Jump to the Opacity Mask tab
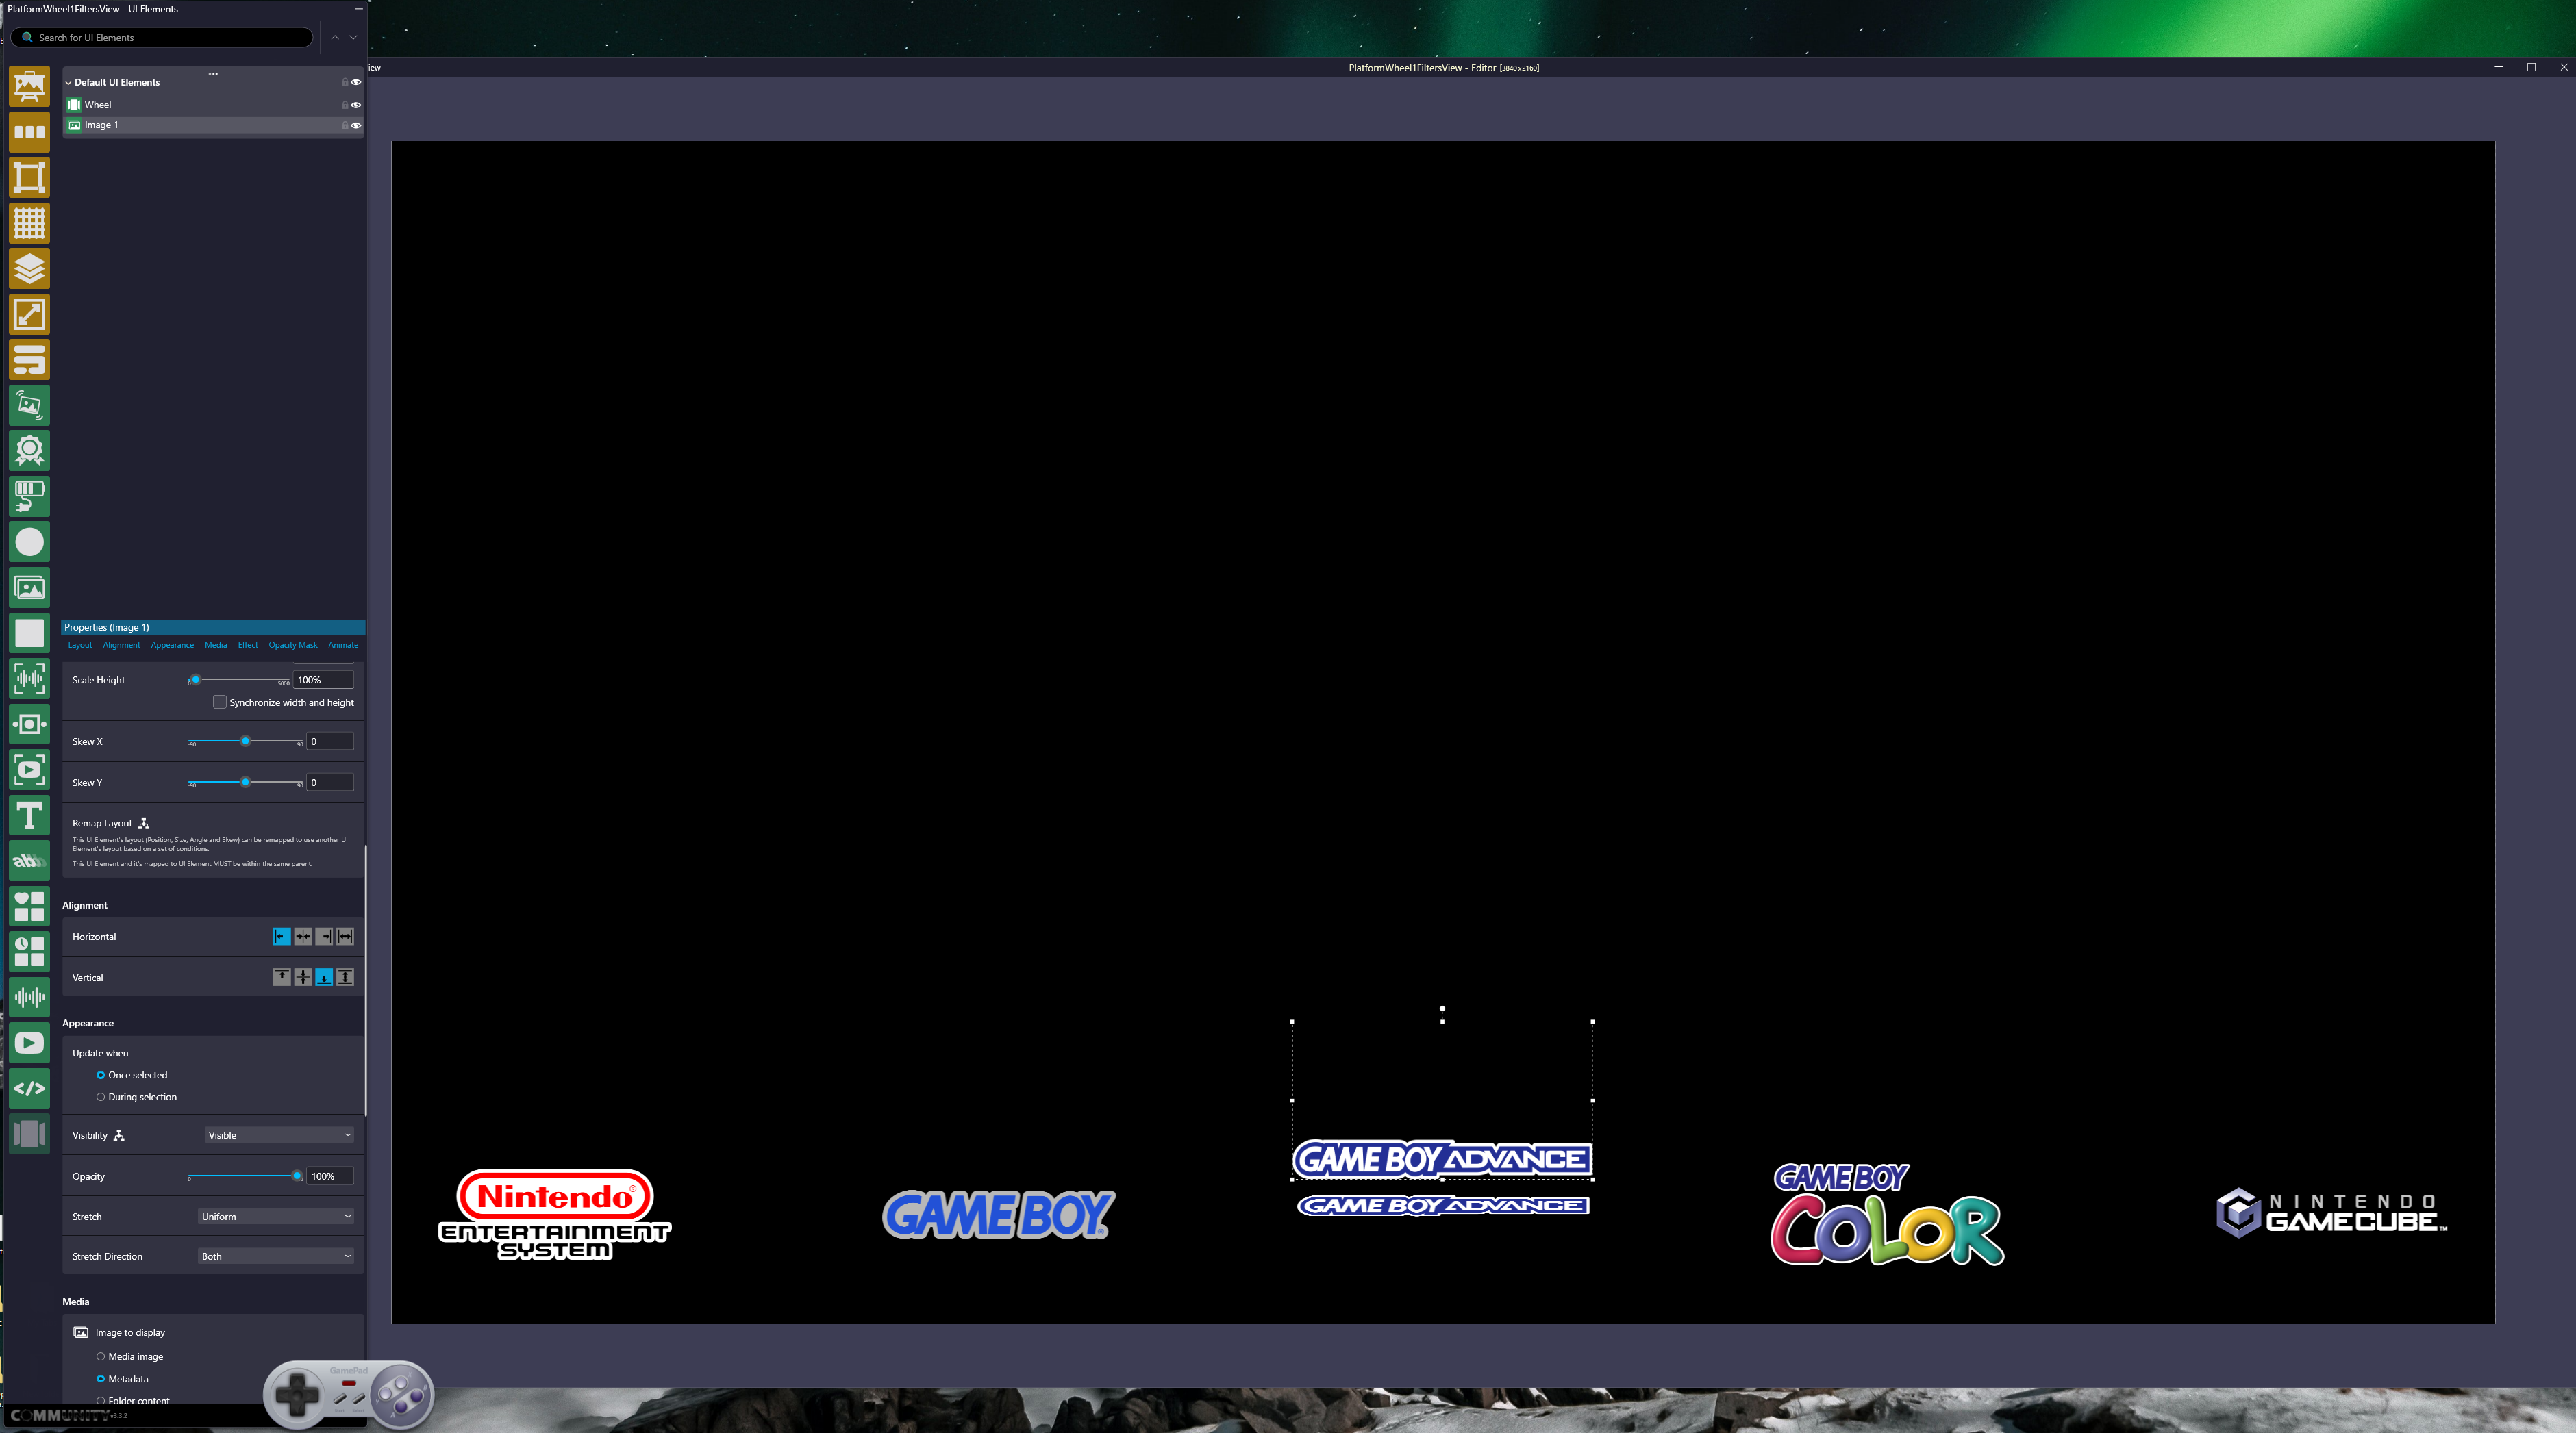 pyautogui.click(x=293, y=646)
